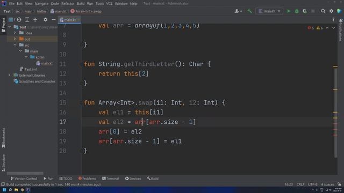The width and height of the screenshot is (344, 193).
Task: Open Windows taskbar search
Action: tap(10, 190)
